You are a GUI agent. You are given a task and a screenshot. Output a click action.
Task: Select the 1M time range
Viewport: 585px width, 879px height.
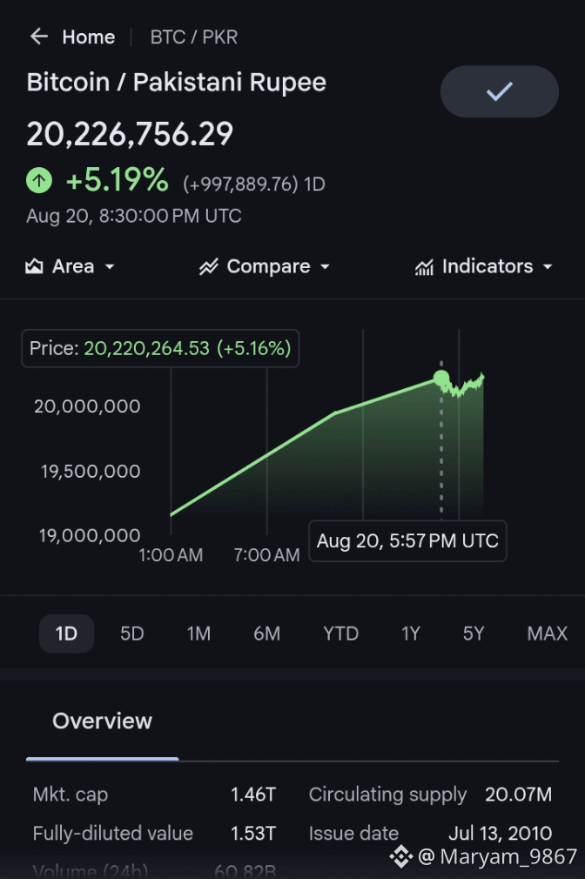[x=198, y=634]
